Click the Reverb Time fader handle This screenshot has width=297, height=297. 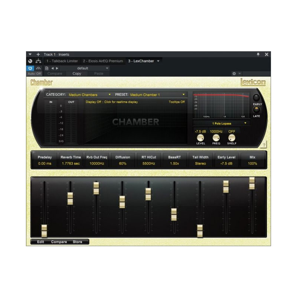coord(70,199)
